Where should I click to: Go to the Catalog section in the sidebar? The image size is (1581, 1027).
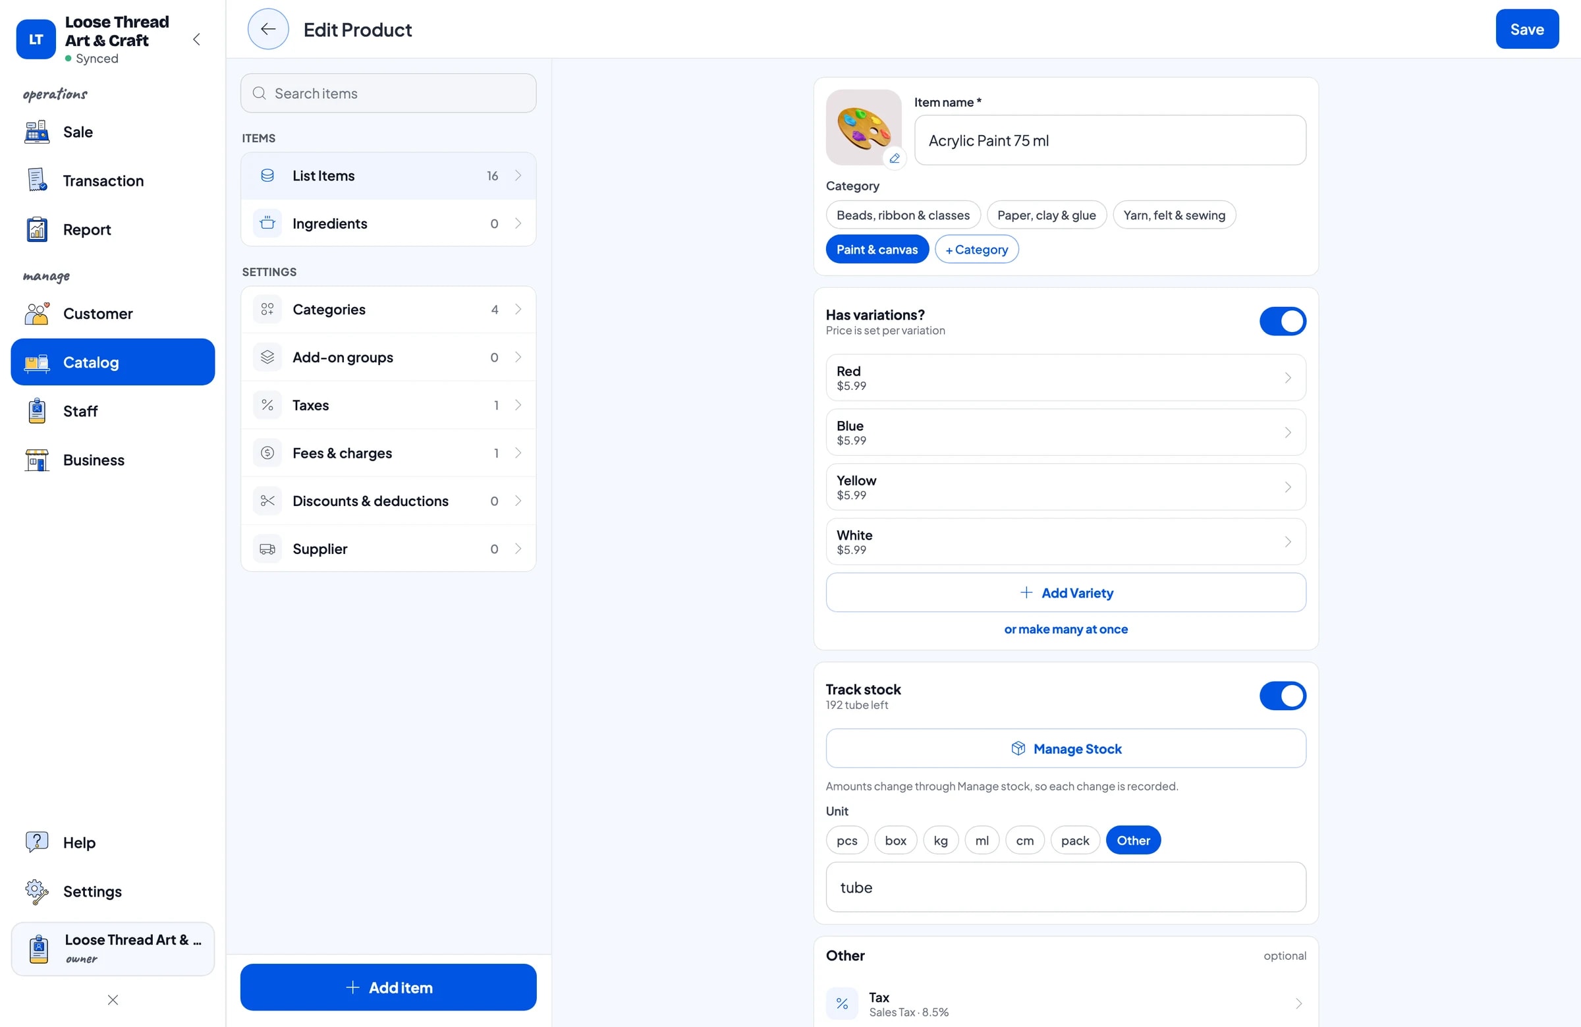pyautogui.click(x=113, y=362)
